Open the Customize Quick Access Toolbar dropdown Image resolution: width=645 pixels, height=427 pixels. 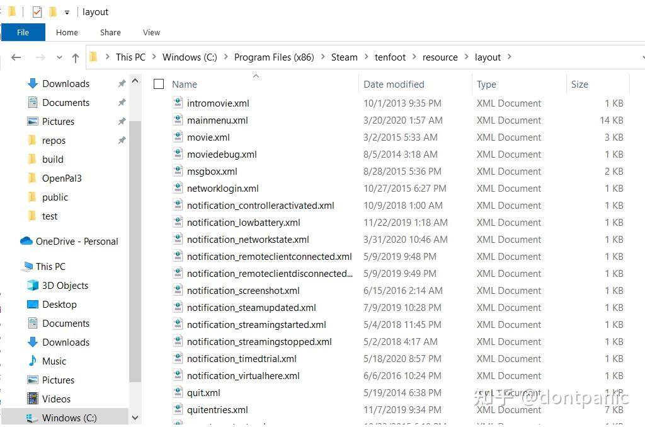67,13
